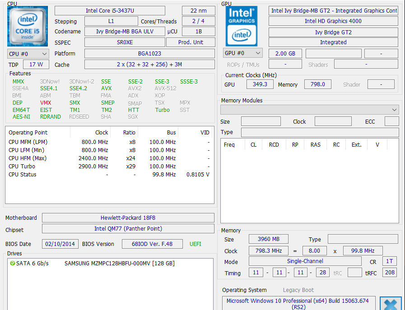405x310 pixels.
Task: Click the Mode Single-Channel field
Action: [x=305, y=261]
